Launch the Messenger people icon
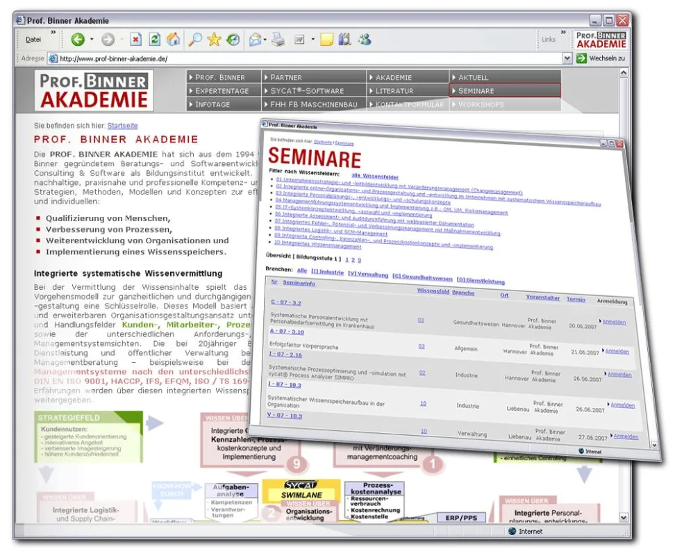This screenshot has height=556, width=675. click(365, 40)
